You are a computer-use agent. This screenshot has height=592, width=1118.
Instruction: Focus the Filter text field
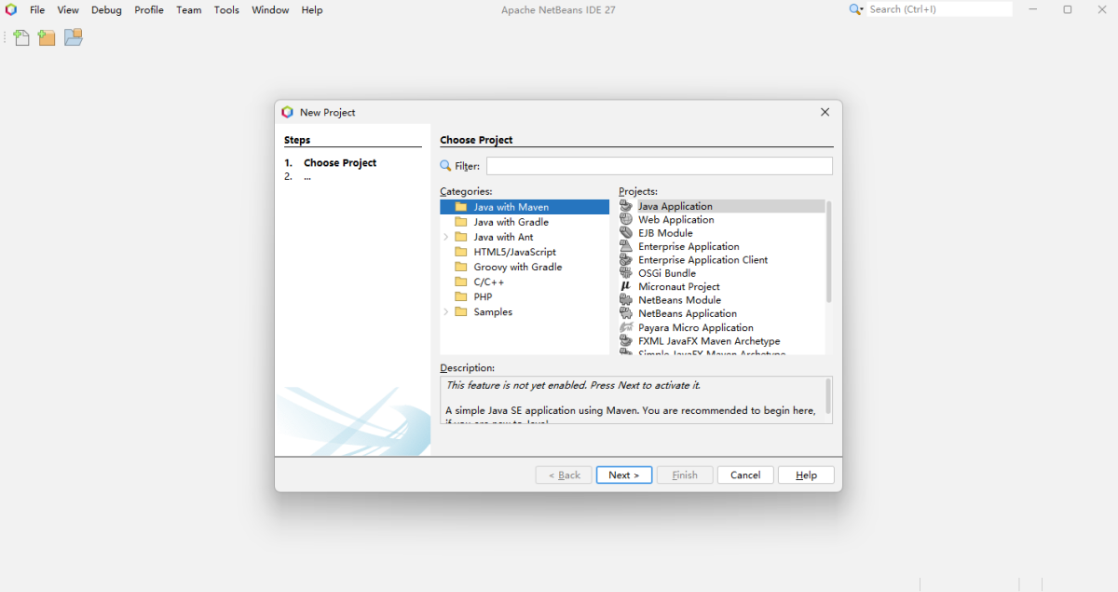pyautogui.click(x=659, y=166)
